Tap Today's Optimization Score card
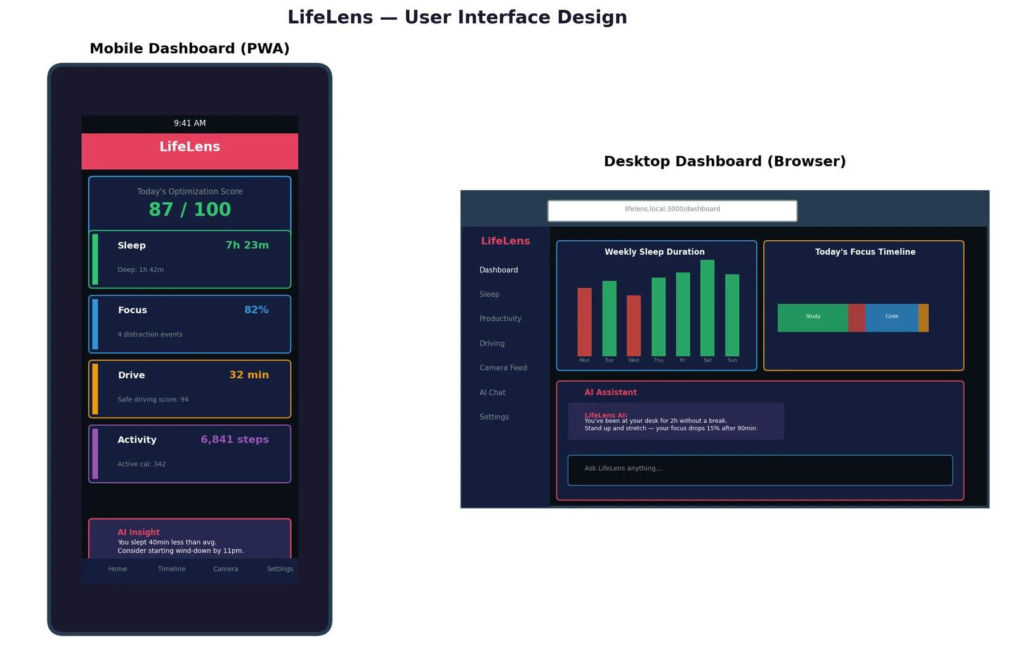Viewport: 1015px width, 647px height. click(190, 203)
